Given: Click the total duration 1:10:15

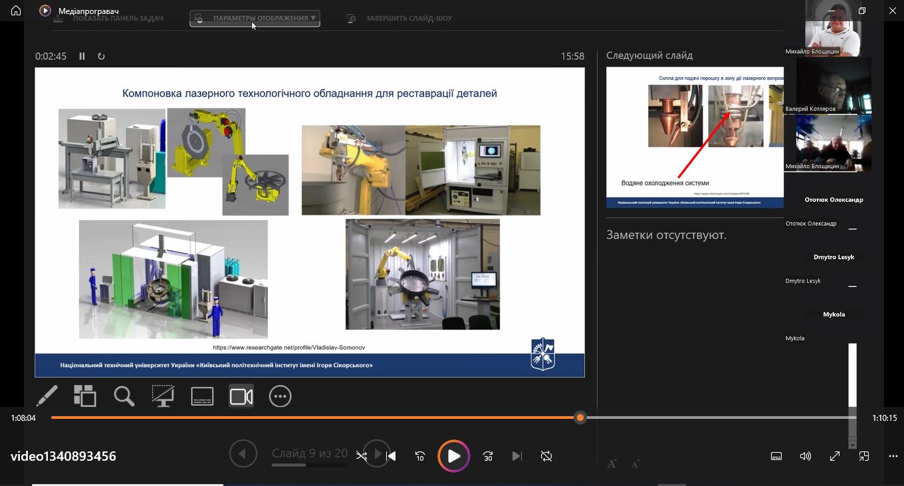Looking at the screenshot, I should [885, 418].
